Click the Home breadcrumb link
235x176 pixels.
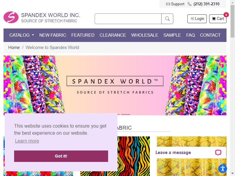14,48
